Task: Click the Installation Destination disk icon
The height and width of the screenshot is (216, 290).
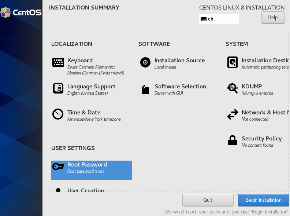Action: click(x=233, y=62)
